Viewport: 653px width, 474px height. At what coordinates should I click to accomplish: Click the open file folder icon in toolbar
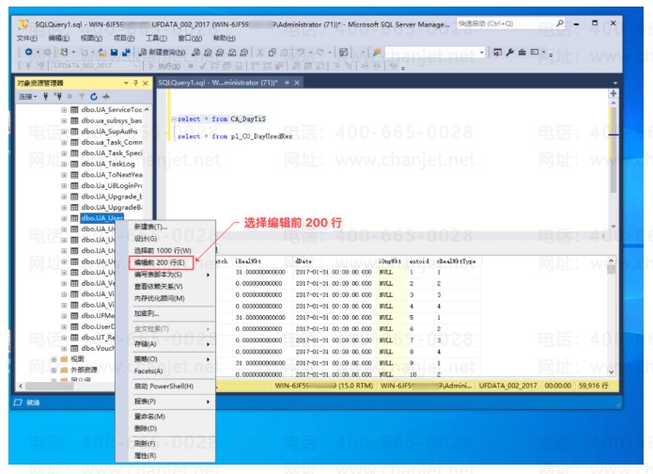click(102, 52)
